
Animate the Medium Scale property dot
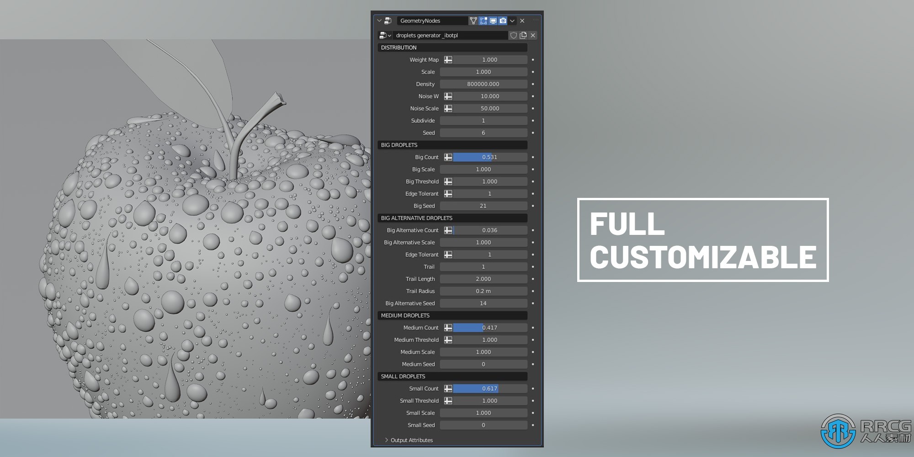click(x=533, y=352)
